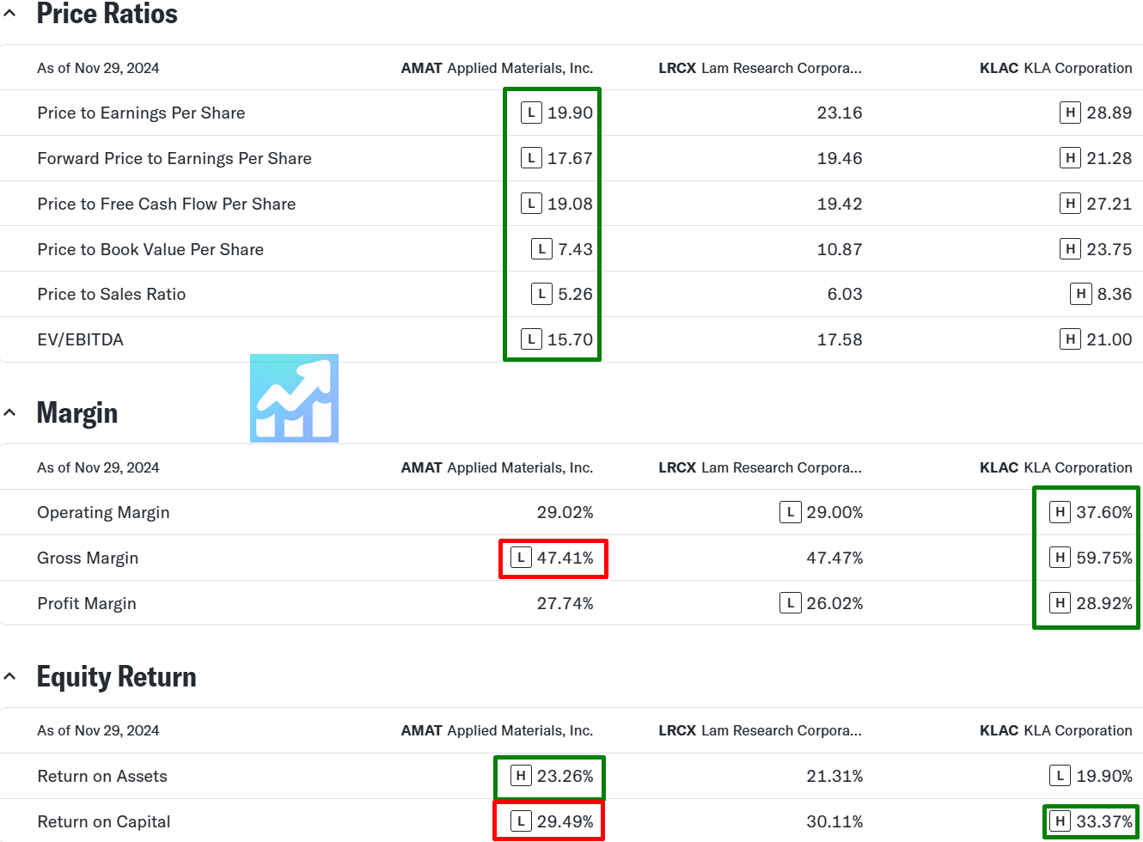Click L badge next to AMAT EV/EBITDA 15.70
Image resolution: width=1143 pixels, height=842 pixels.
point(531,339)
